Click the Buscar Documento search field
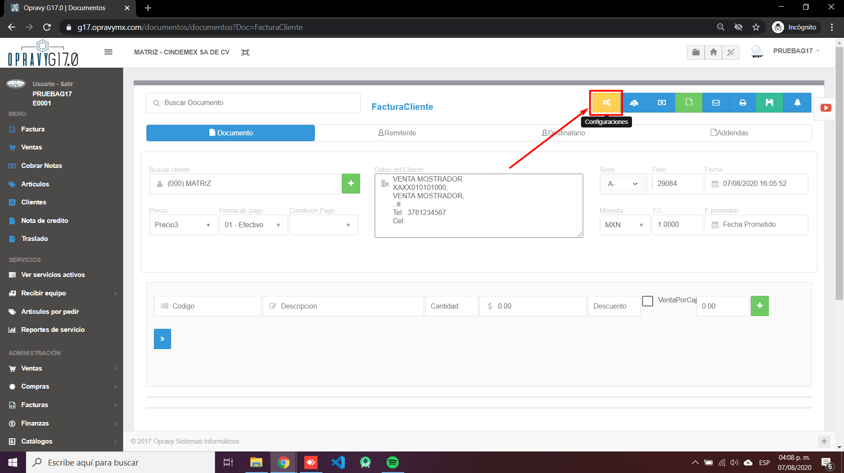 253,103
